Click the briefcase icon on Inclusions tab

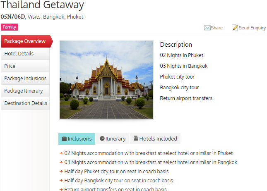tap(64, 138)
